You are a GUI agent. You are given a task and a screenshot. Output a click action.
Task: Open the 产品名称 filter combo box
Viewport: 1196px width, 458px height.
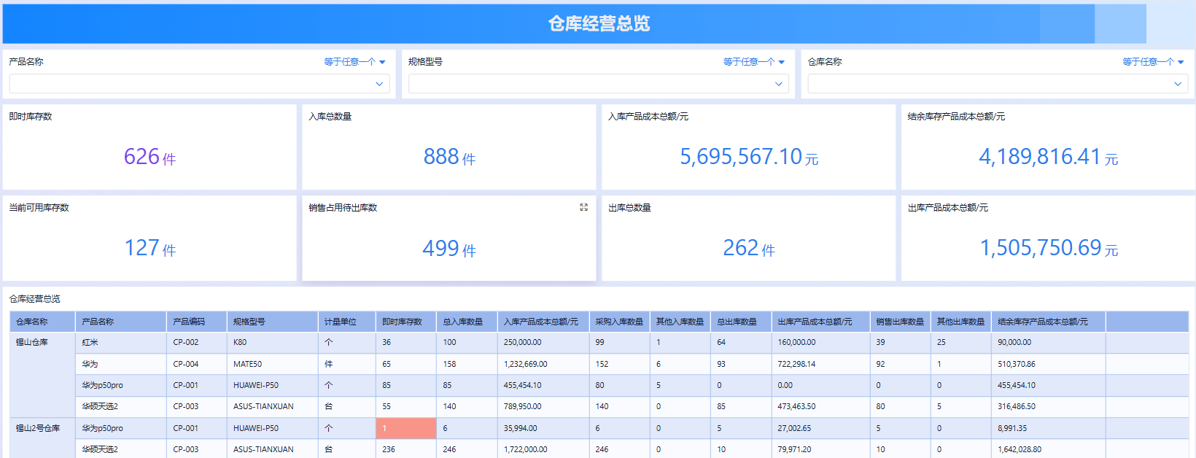tap(199, 84)
